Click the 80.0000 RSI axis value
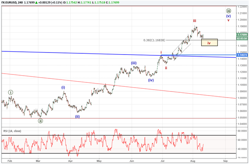 (x=242, y=131)
